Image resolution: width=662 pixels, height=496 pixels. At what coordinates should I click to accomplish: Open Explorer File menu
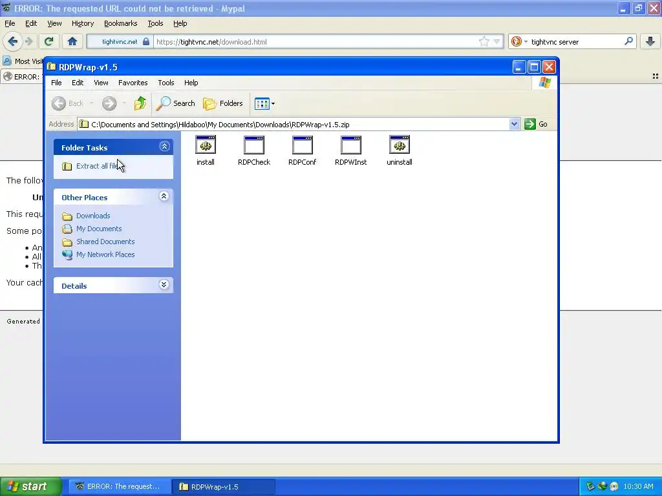56,83
